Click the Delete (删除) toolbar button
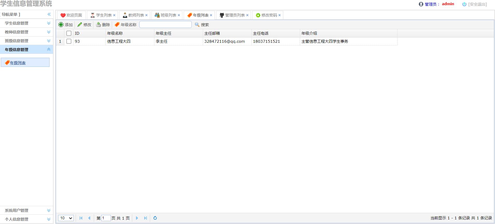495x224 pixels. pyautogui.click(x=103, y=25)
